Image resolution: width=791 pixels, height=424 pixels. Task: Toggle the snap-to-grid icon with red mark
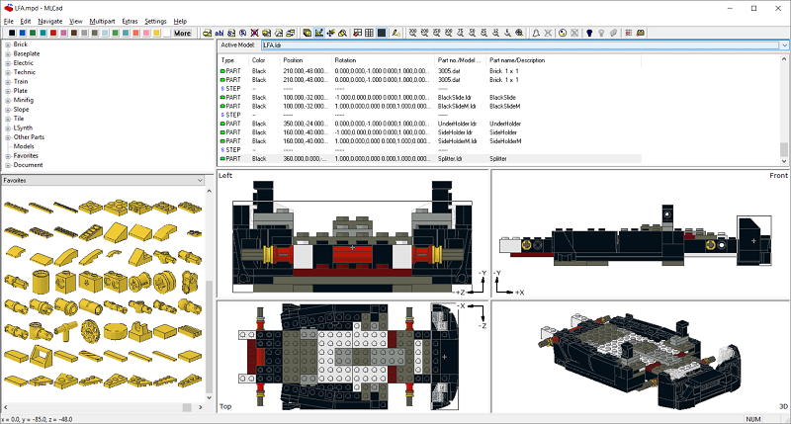357,33
